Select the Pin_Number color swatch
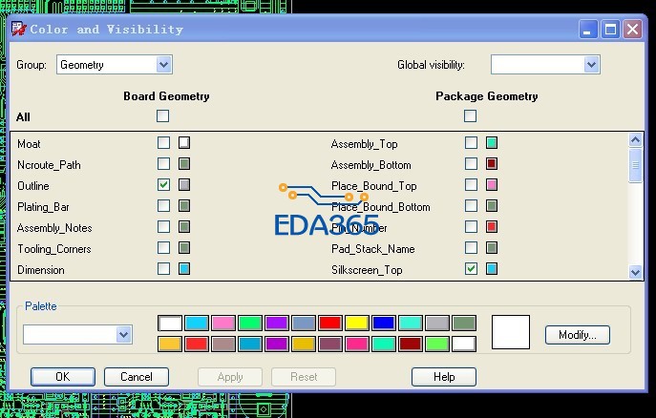 coord(492,226)
